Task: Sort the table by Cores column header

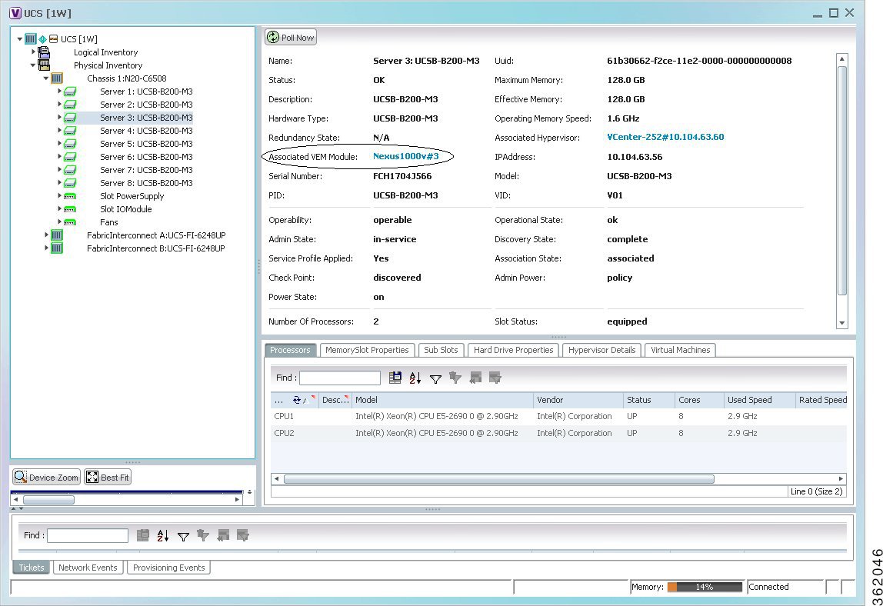Action: point(699,400)
